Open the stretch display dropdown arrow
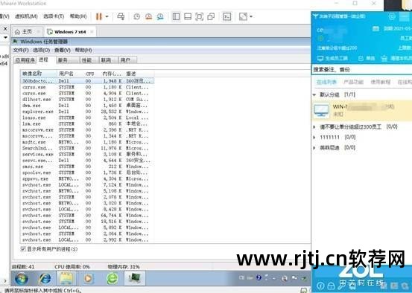 [x=251, y=16]
